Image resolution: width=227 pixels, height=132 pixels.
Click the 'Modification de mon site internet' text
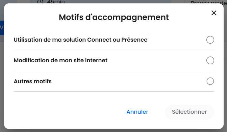click(x=60, y=60)
